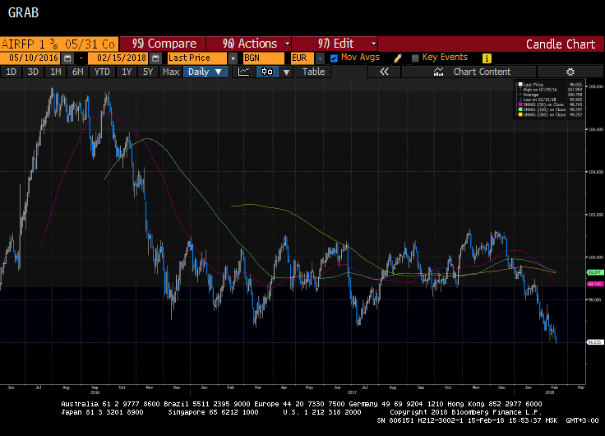Click the magenta 98.743 axis price tag
Viewport: 605px width, 436px height.
pos(594,284)
